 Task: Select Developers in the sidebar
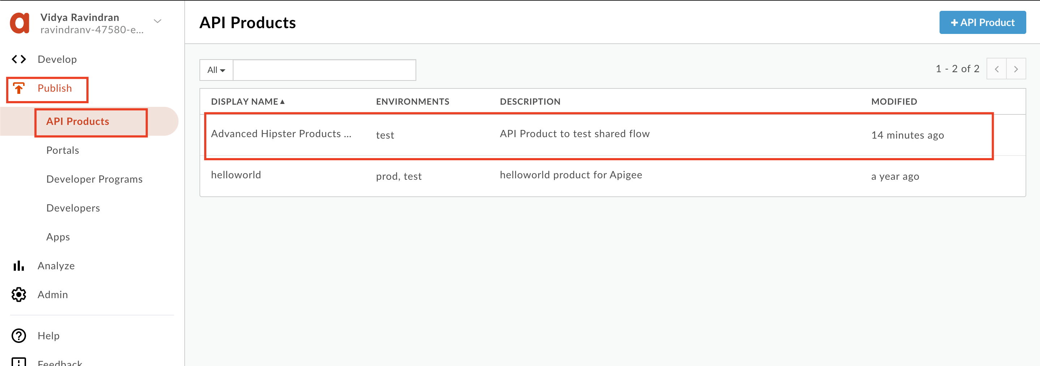[73, 208]
